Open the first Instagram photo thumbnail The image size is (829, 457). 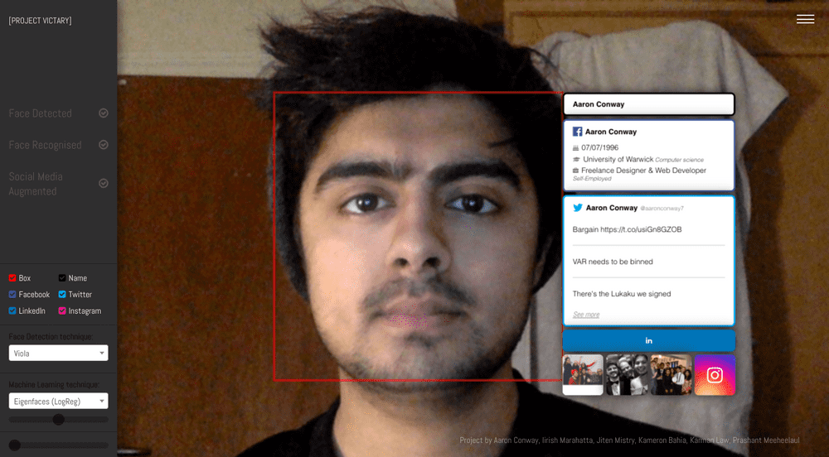(583, 375)
